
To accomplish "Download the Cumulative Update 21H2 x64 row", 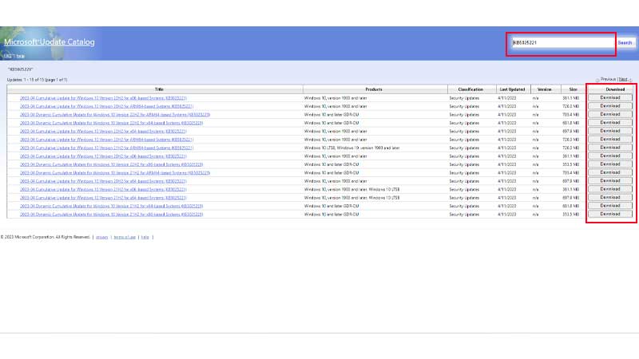I will tap(610, 197).
